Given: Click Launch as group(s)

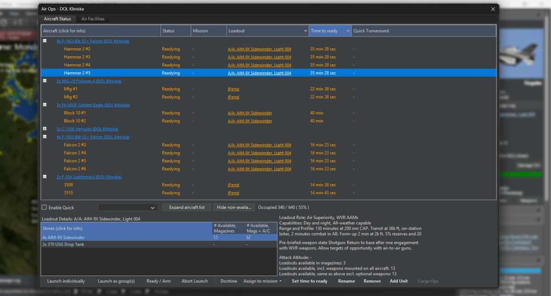Looking at the screenshot, I should 116,281.
